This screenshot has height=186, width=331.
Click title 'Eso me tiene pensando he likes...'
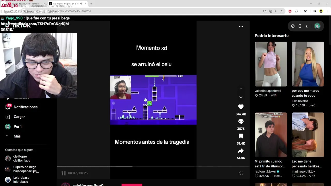point(307,164)
